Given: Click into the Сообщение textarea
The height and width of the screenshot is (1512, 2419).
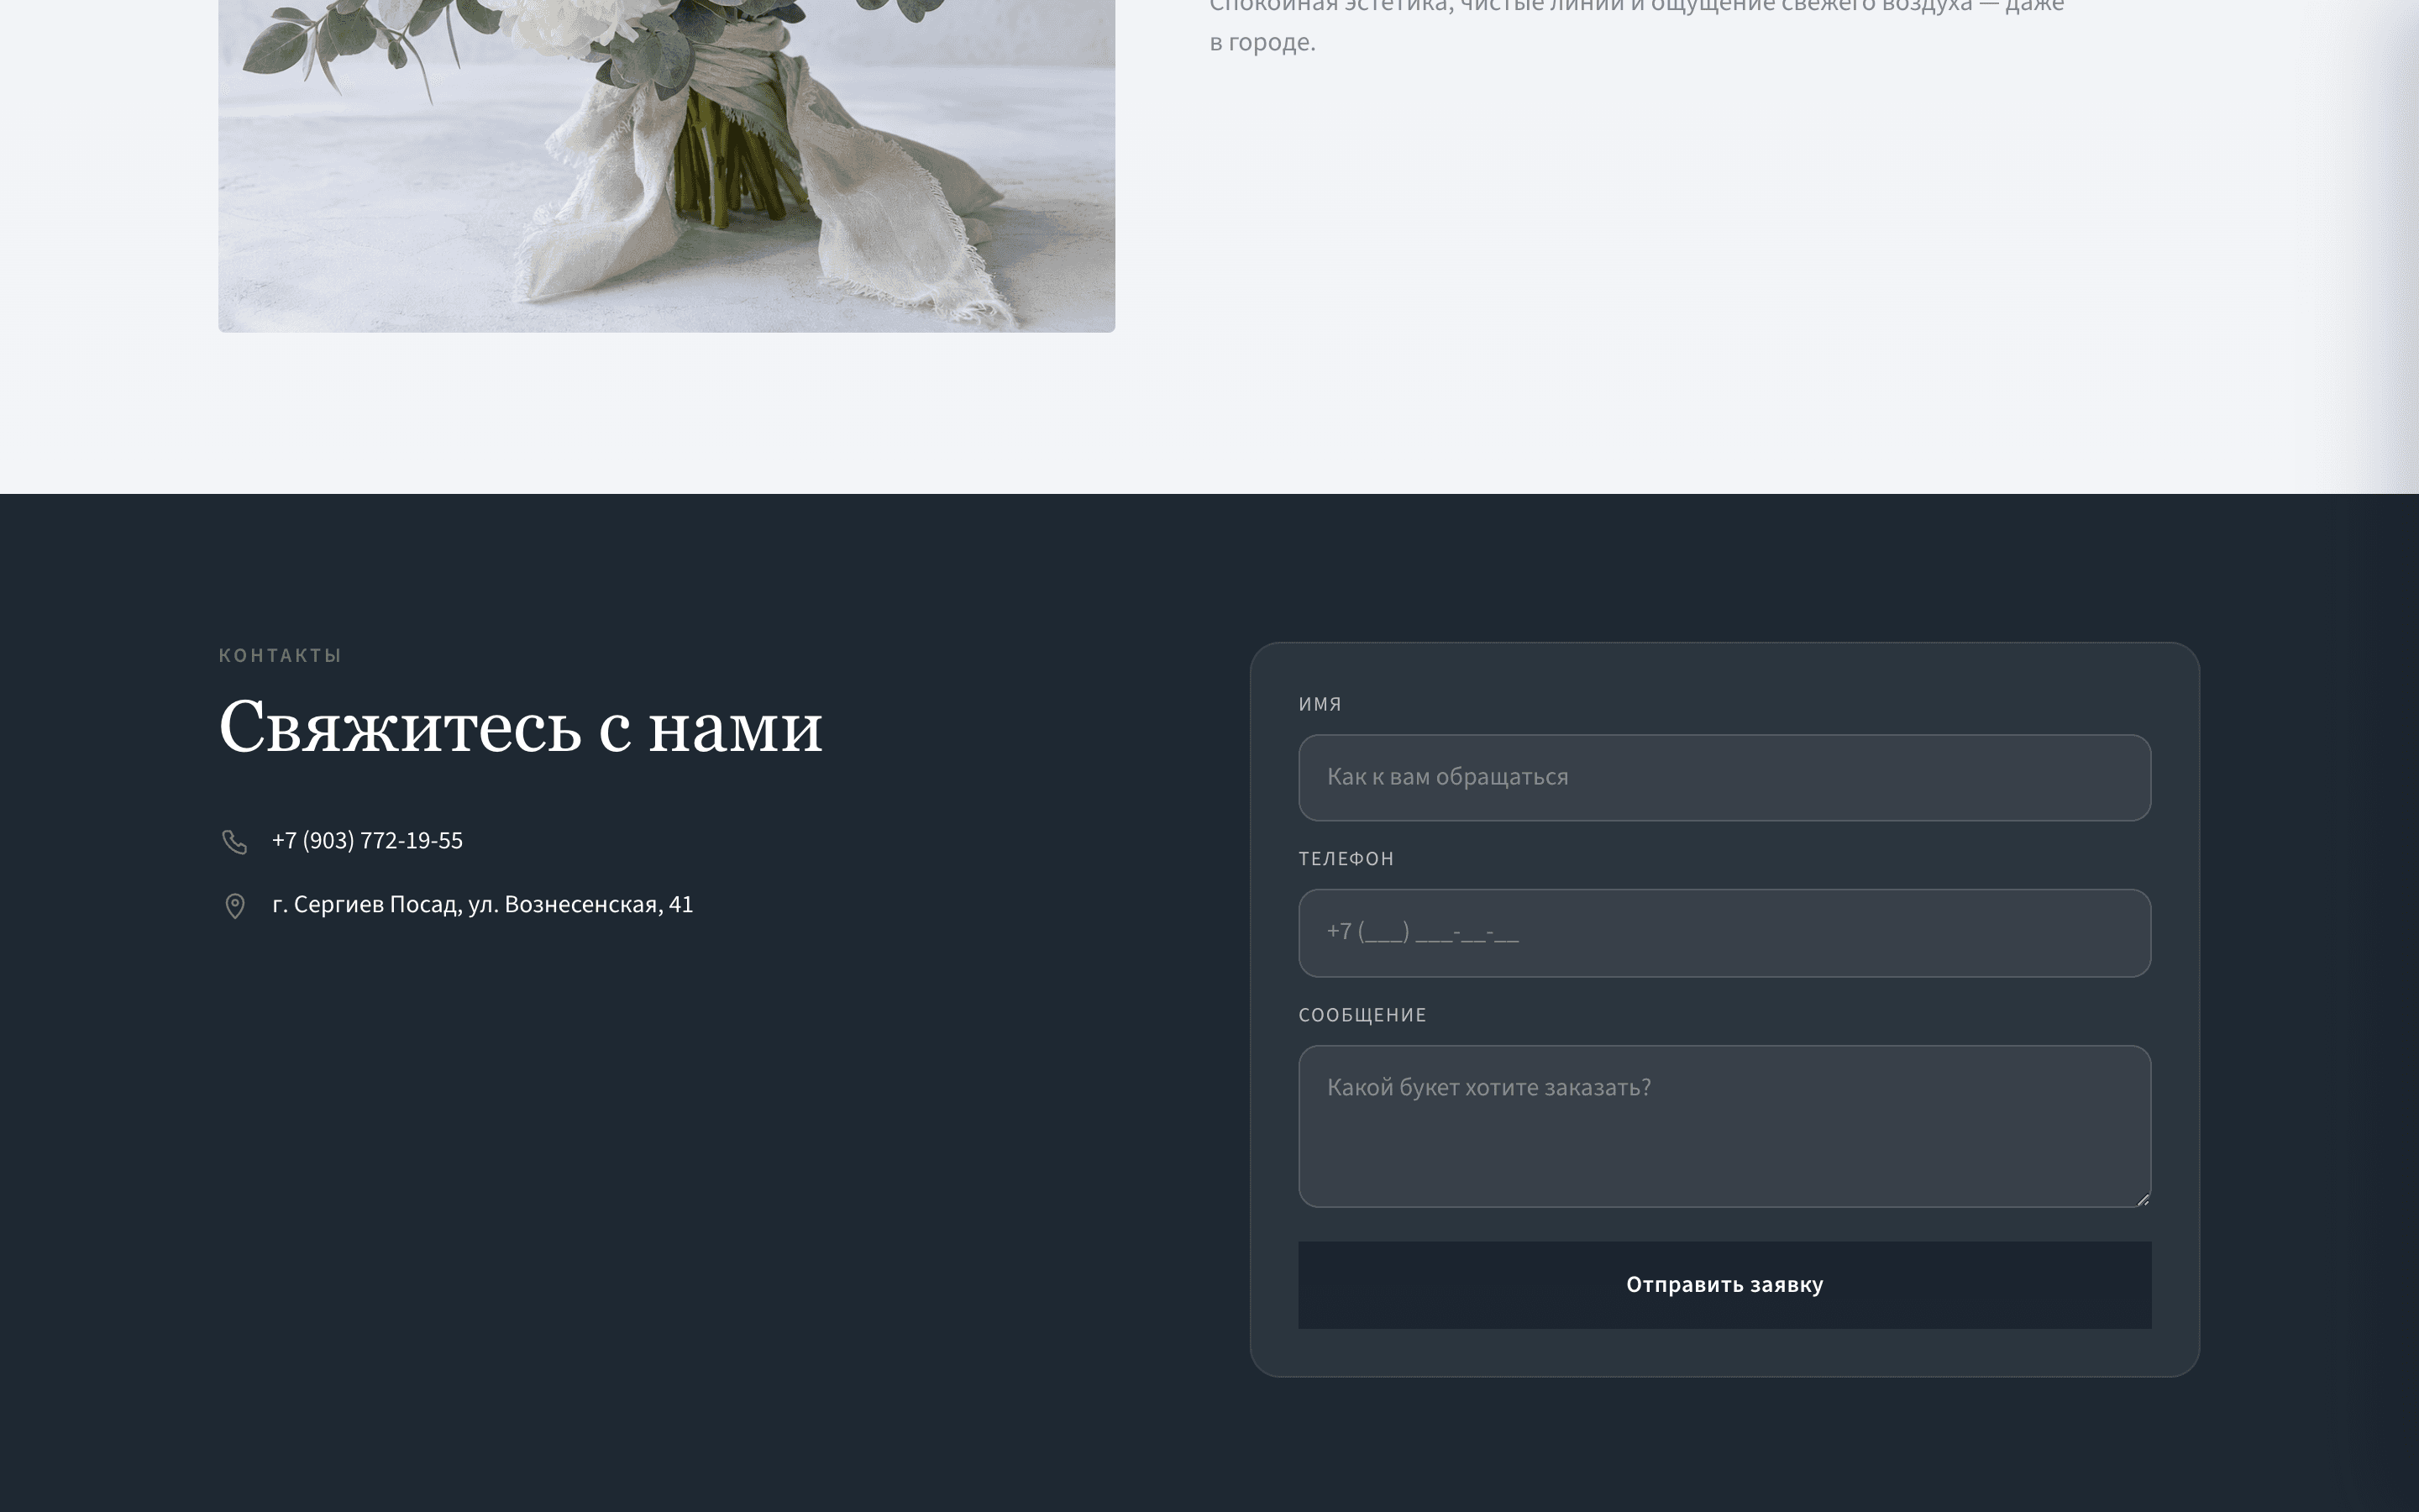Looking at the screenshot, I should (x=1724, y=1126).
